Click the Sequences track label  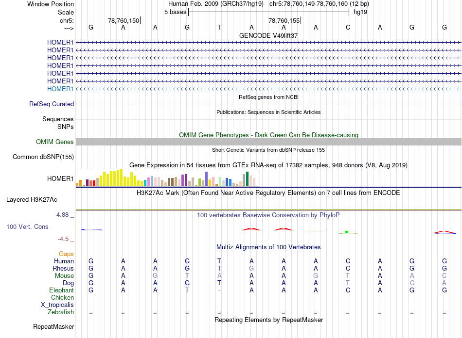click(x=58, y=119)
